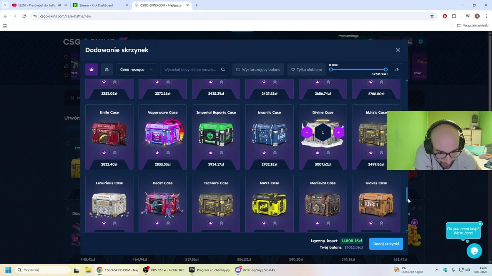
Task: Click the minimum price slider handle
Action: pos(331,69)
